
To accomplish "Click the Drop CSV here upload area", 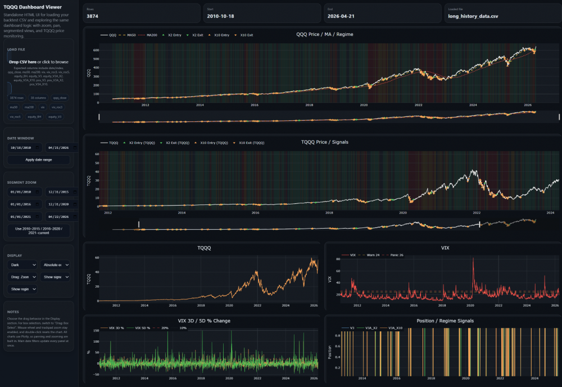I will (x=39, y=62).
